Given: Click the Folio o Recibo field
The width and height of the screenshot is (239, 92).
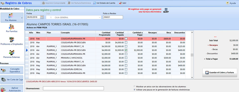Looking at the screenshot, I should tap(113, 17).
